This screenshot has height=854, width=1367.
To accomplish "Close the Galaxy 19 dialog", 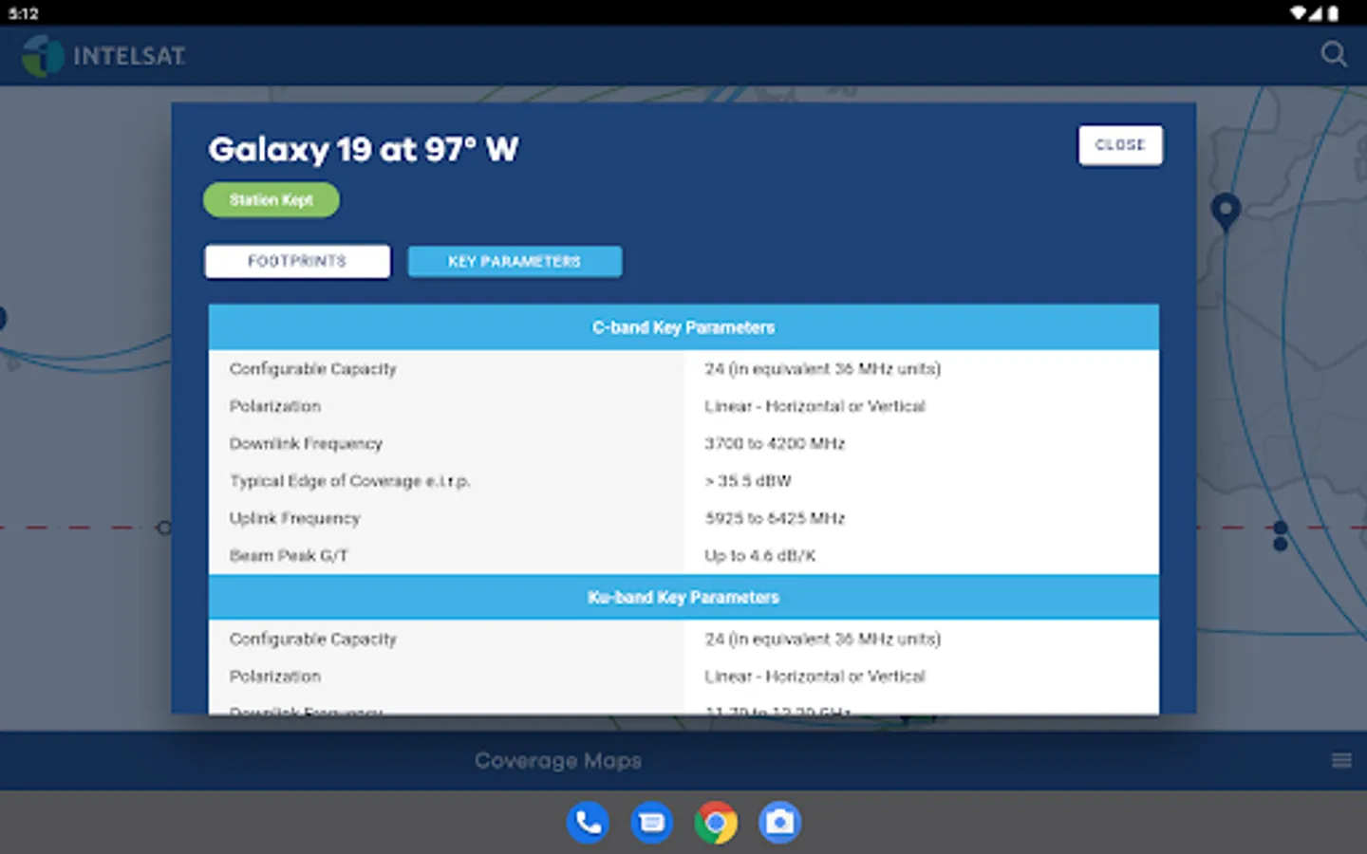I will coord(1120,145).
